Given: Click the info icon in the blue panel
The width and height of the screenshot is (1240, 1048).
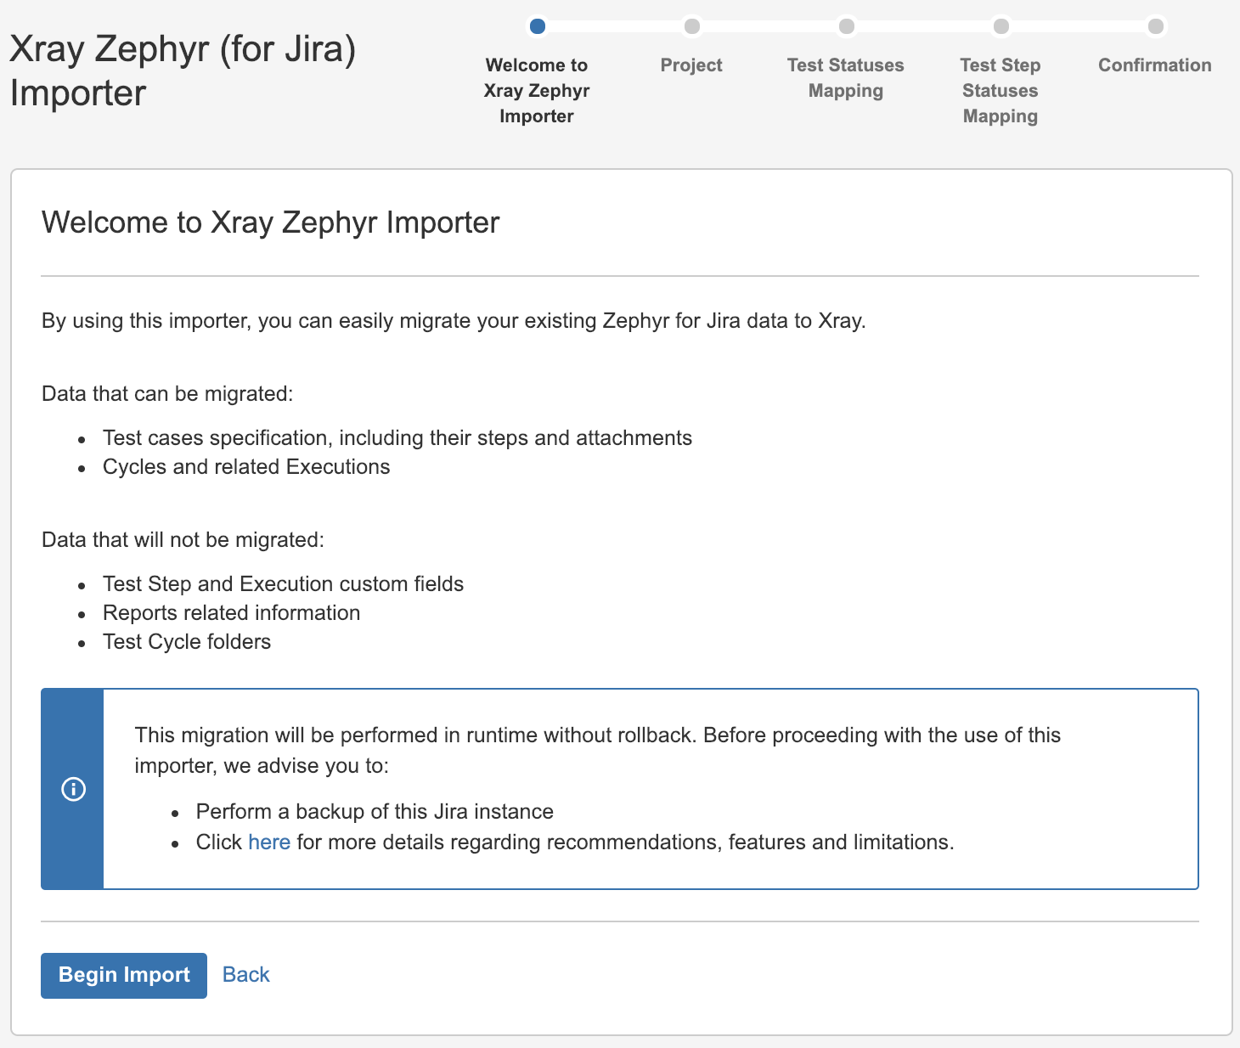Looking at the screenshot, I should [74, 789].
